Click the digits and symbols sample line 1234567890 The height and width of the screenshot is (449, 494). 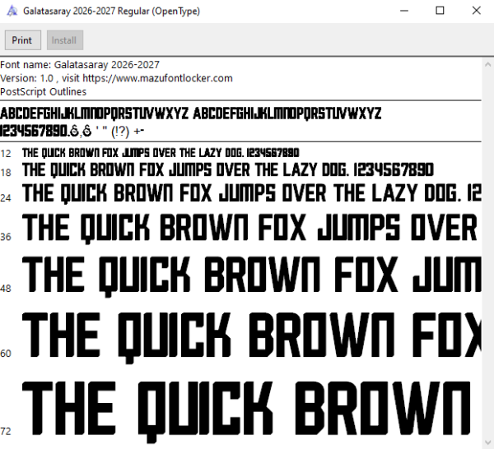coord(72,131)
